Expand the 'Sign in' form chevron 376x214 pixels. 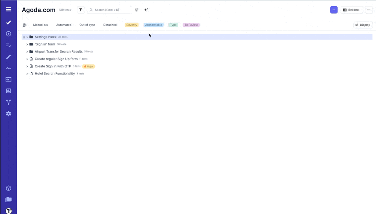click(x=27, y=44)
